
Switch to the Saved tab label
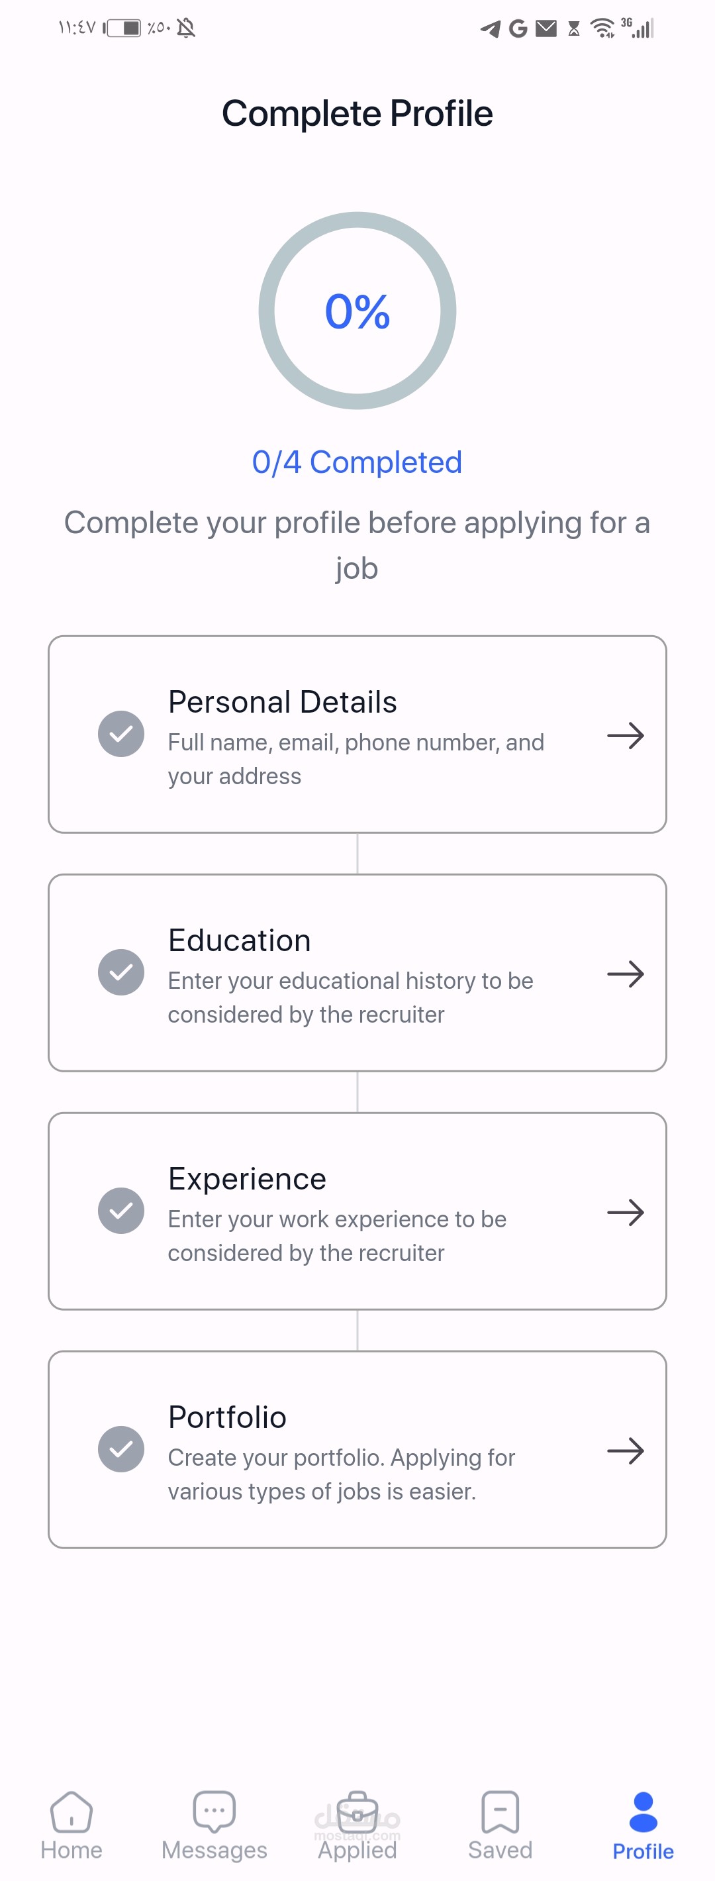click(501, 1850)
